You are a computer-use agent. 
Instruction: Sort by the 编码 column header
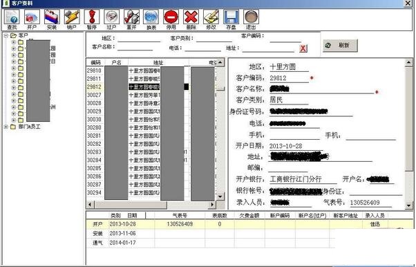(x=95, y=62)
